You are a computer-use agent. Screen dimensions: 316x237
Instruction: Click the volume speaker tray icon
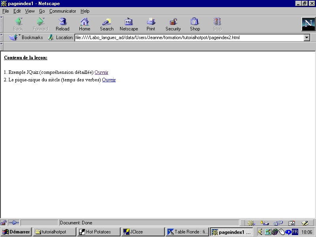click(x=260, y=232)
